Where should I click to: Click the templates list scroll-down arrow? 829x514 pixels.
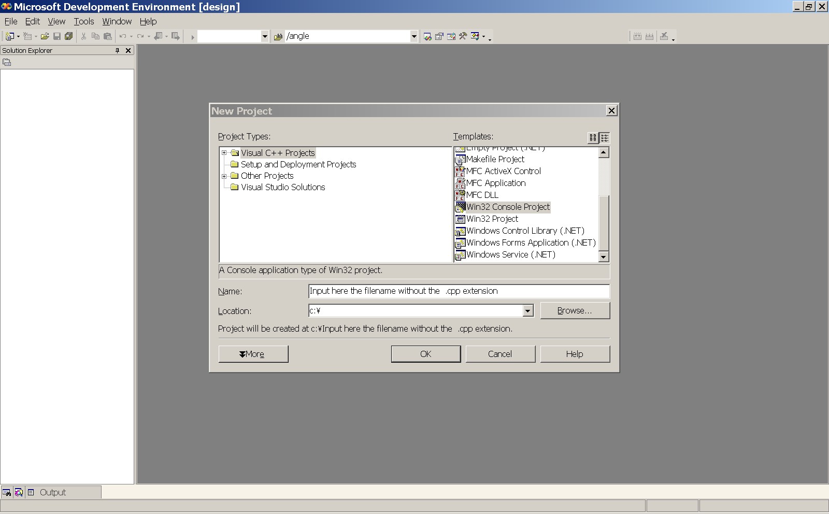[x=603, y=256]
